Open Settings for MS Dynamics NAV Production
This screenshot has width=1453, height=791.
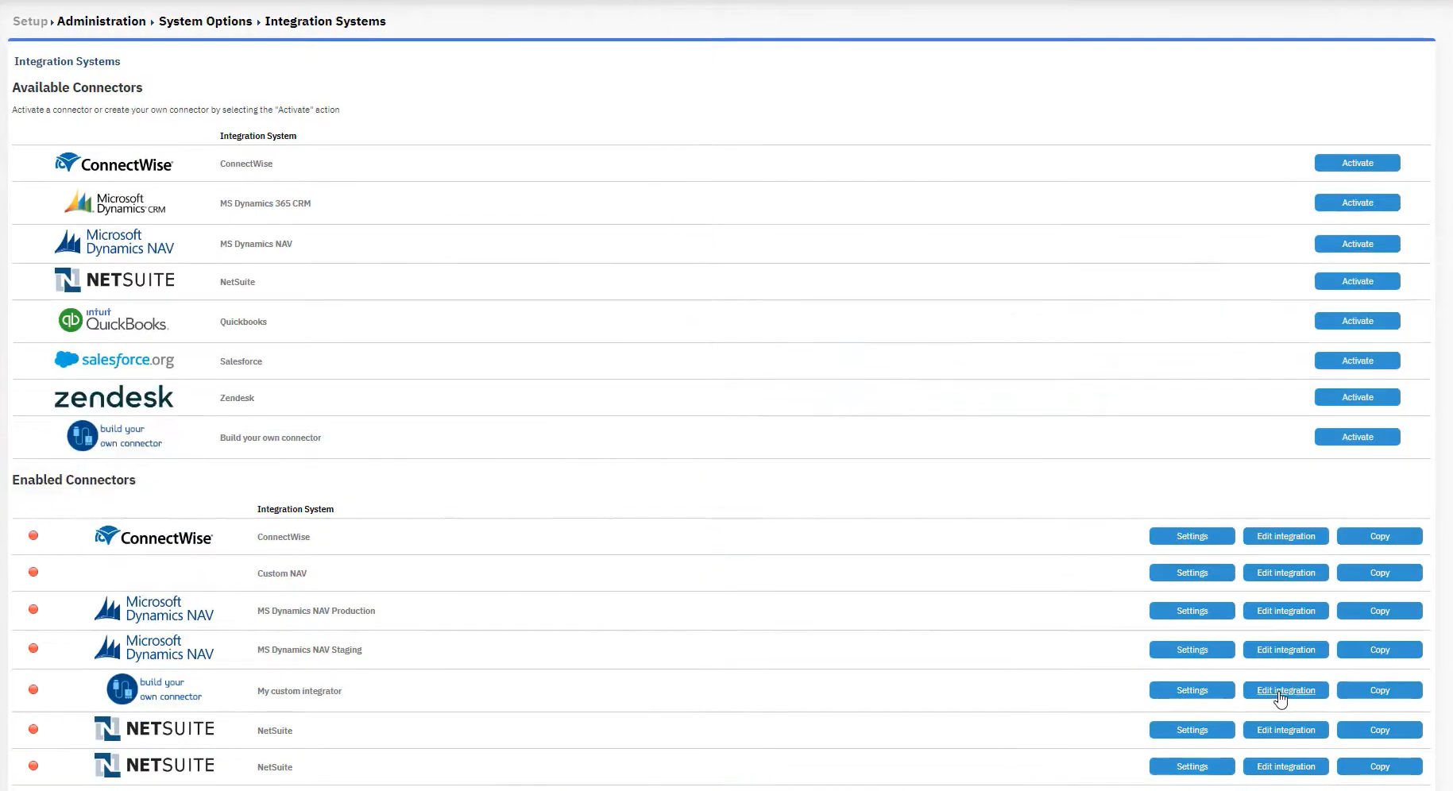1192,611
